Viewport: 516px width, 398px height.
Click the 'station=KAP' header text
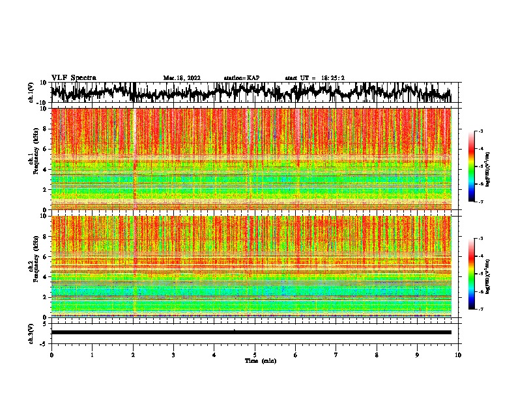click(242, 78)
